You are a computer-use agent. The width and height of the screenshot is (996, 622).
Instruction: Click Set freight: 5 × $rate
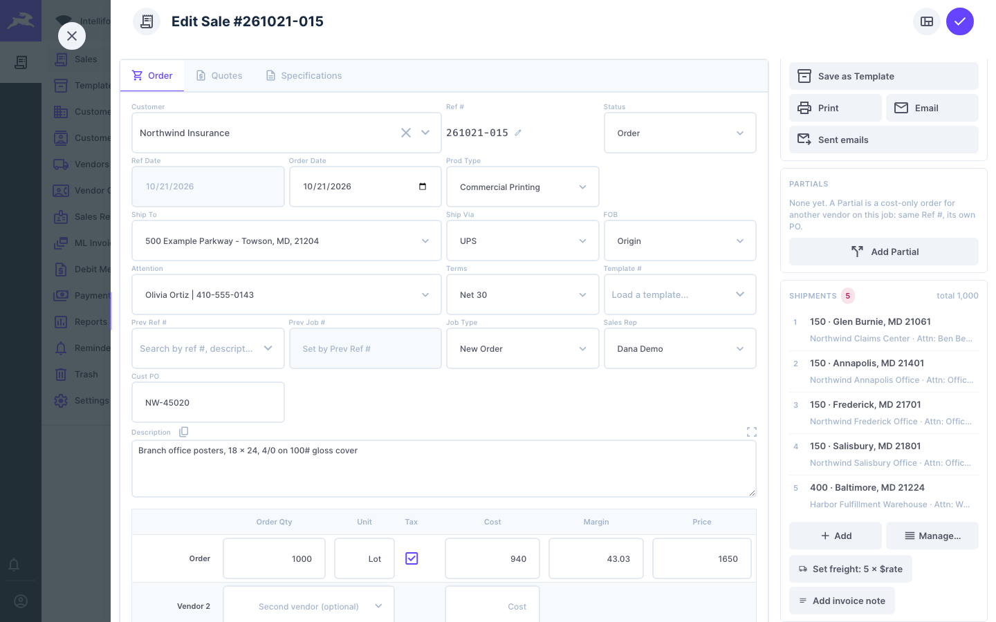[851, 569]
